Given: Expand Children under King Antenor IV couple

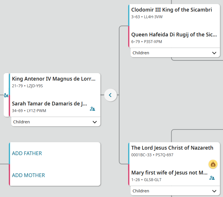Looking at the screenshot, I should tap(94, 122).
